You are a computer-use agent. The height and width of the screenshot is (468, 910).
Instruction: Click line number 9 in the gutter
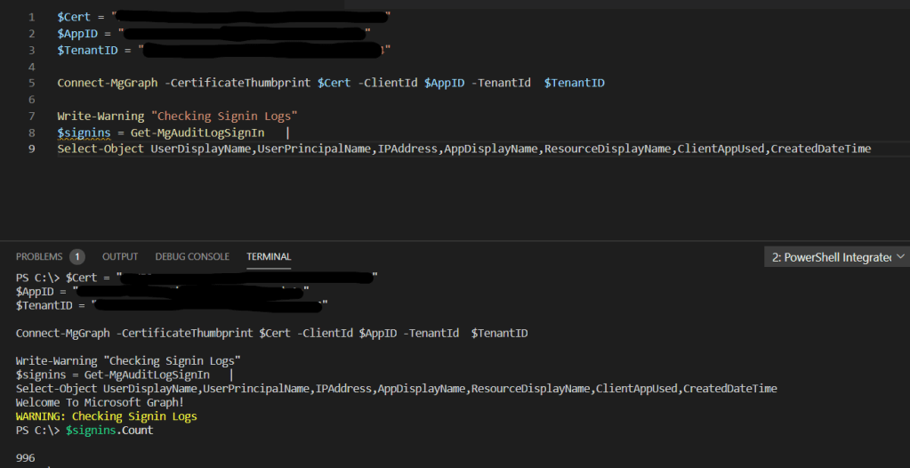(32, 149)
